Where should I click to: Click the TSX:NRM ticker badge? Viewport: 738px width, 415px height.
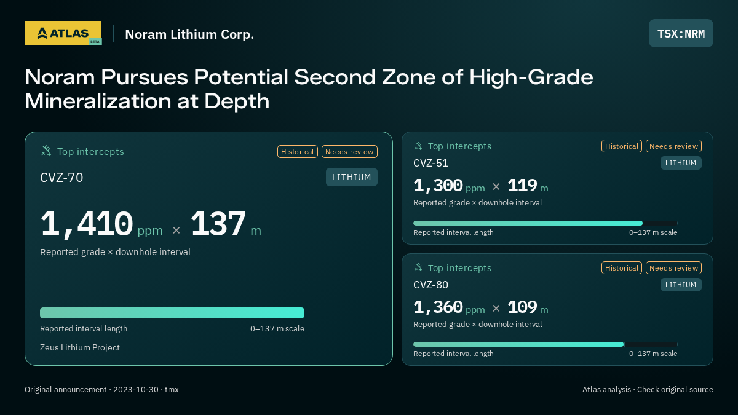coord(681,33)
